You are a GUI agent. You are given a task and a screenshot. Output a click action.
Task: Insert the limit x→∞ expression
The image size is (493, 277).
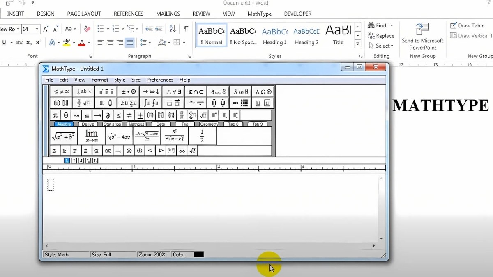[91, 136]
